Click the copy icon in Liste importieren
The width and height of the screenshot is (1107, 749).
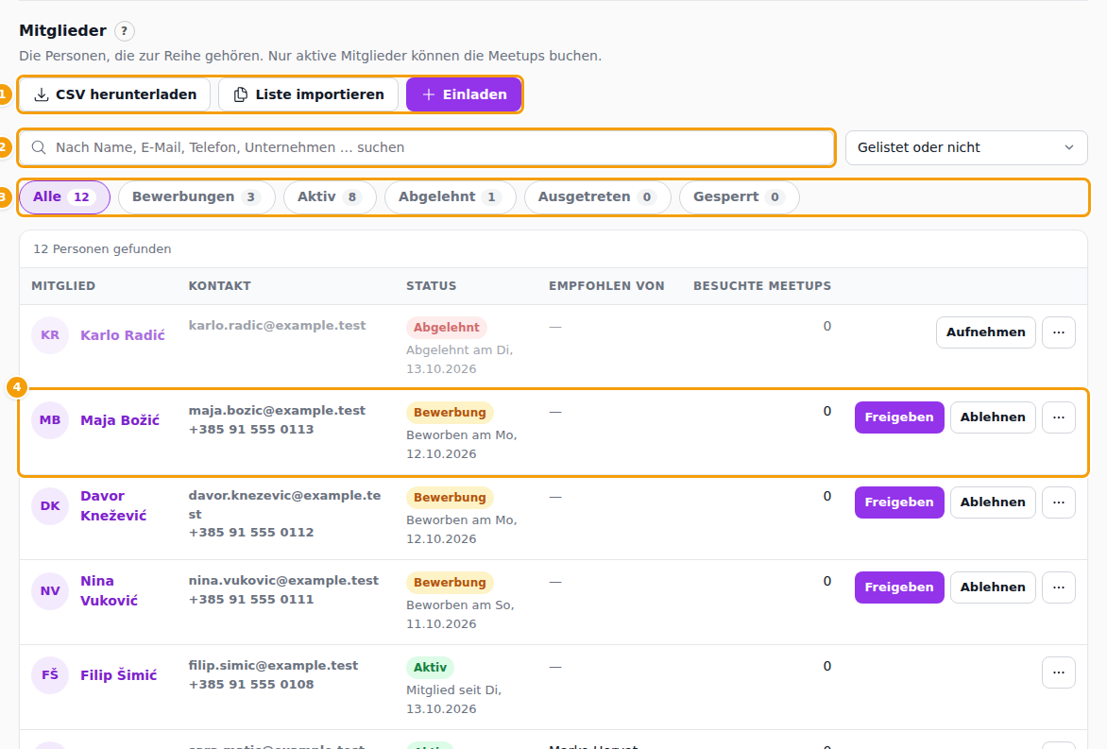[x=241, y=94]
